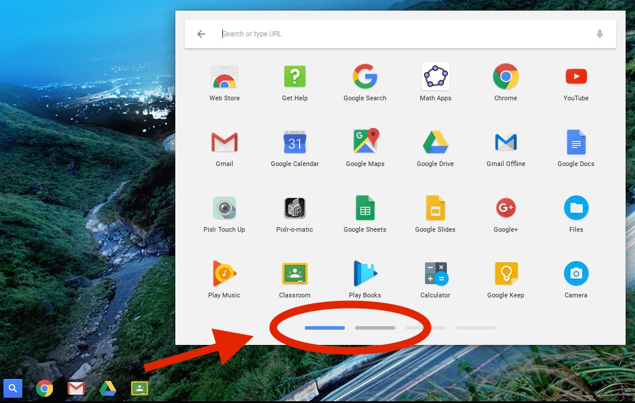
Task: Launch the Google+ app
Action: 506,208
